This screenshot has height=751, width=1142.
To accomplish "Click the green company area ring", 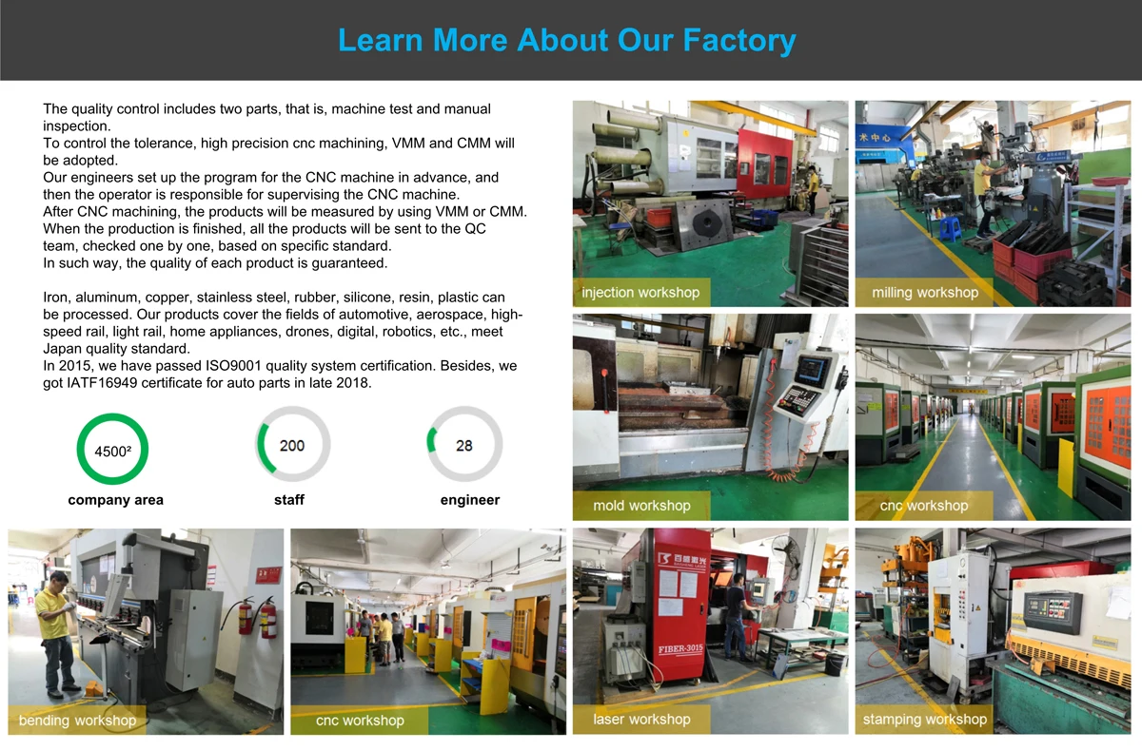I will point(112,450).
